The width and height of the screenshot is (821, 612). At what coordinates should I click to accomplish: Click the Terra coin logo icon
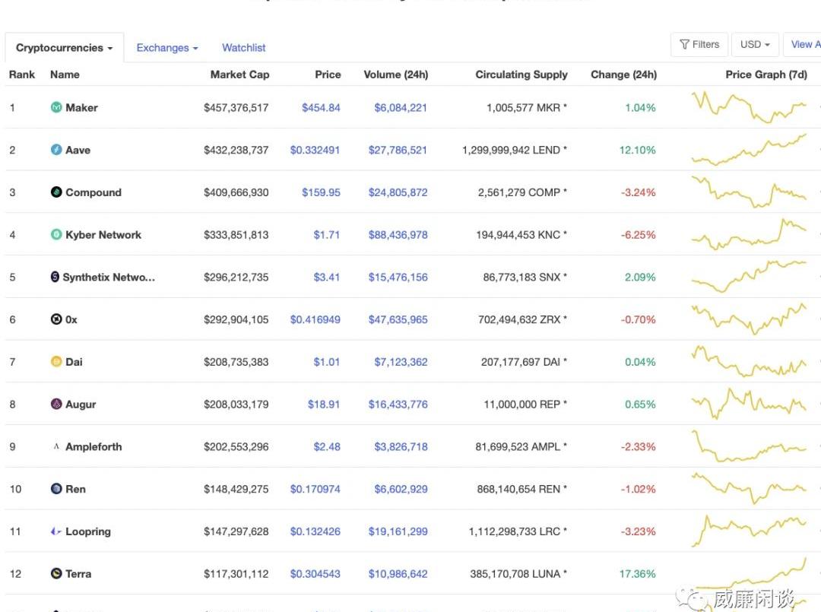[56, 574]
